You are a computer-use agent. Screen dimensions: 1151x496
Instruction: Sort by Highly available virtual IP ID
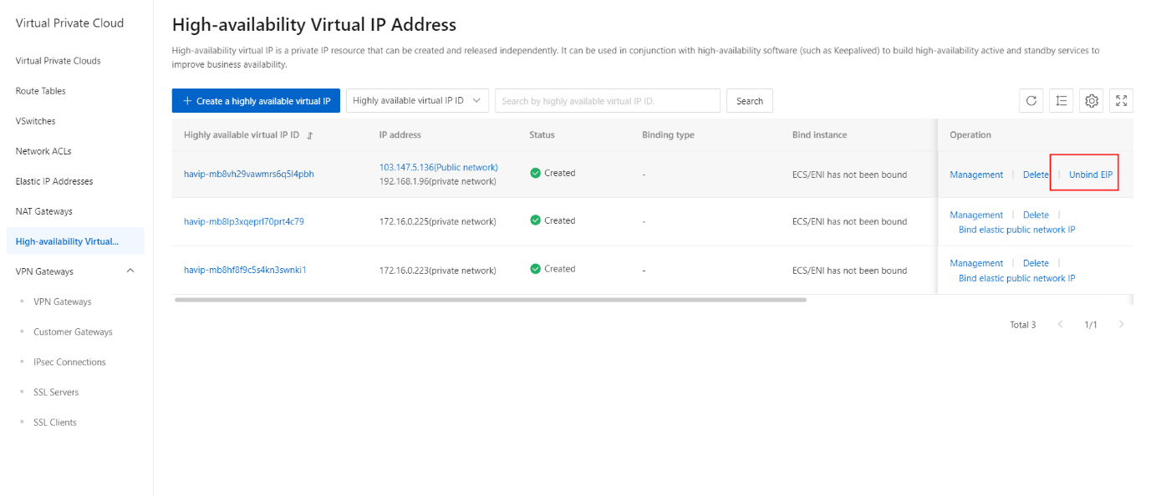point(310,135)
